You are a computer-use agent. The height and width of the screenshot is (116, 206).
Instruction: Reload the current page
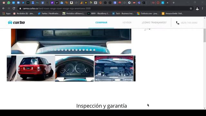[14, 8]
